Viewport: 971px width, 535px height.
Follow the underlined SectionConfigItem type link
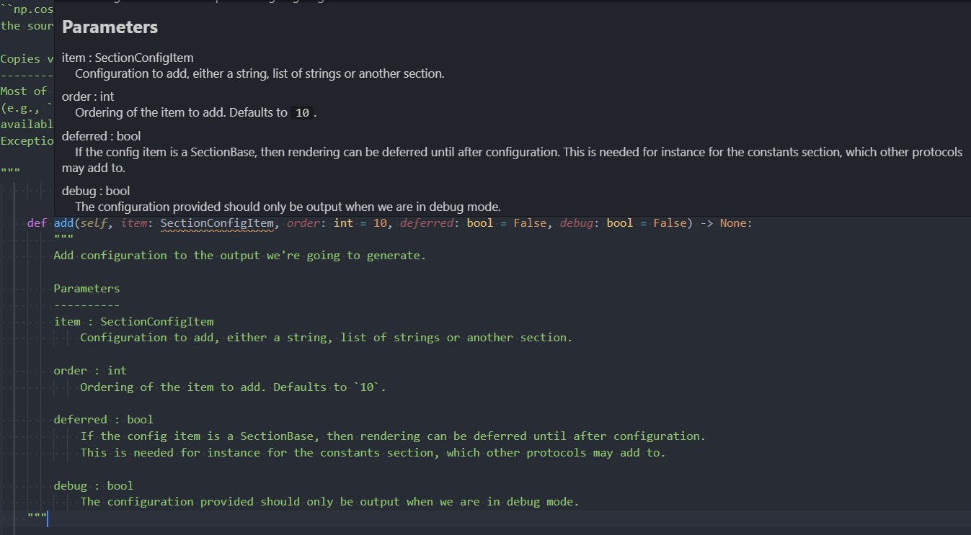coord(216,222)
